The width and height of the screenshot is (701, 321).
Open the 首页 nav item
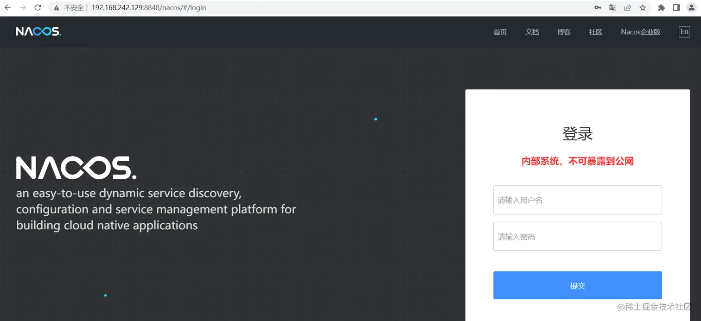500,32
